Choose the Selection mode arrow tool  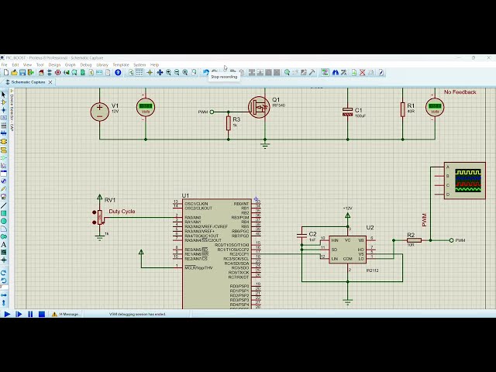click(x=4, y=95)
